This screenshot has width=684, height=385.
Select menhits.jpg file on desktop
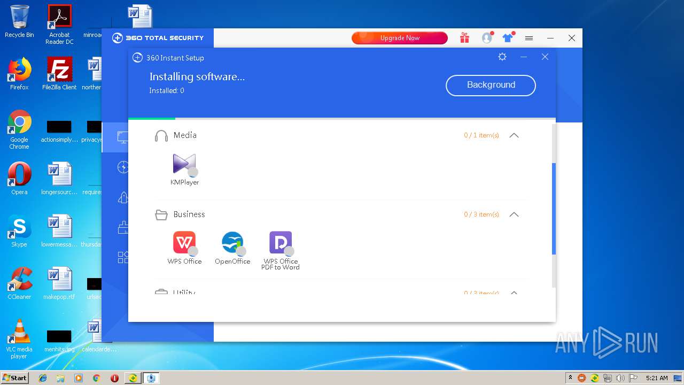coord(59,341)
